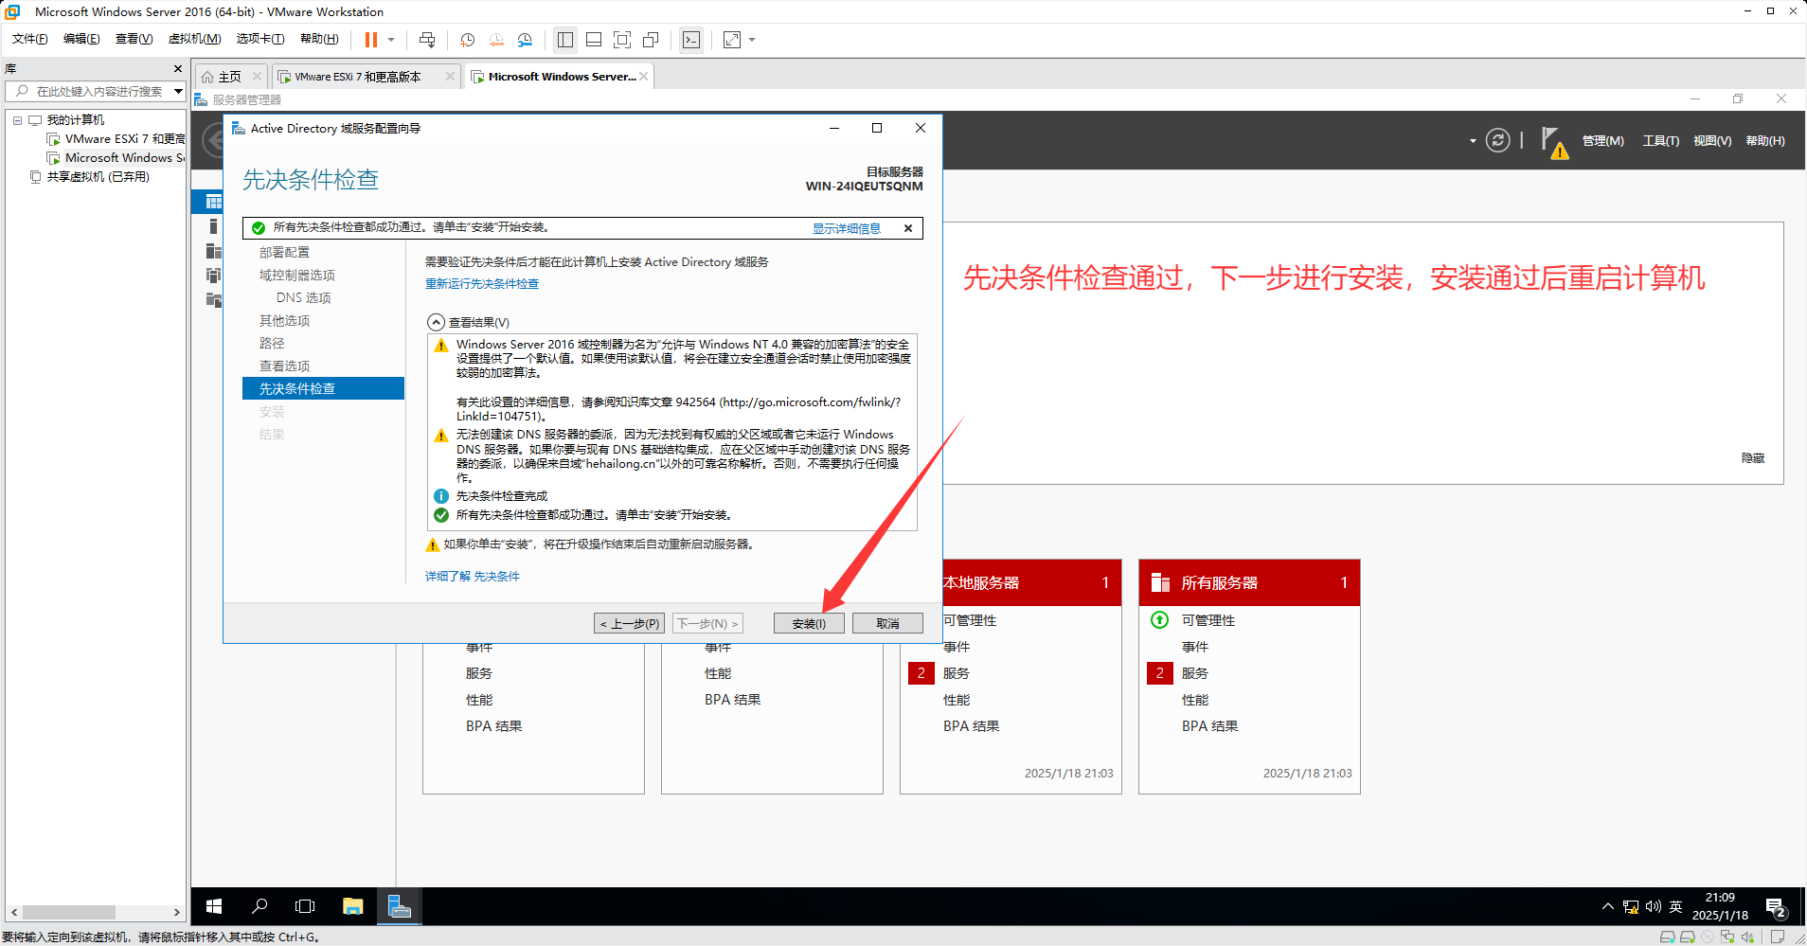
Task: Collapse 我的计算机 tree node
Action: click(x=17, y=120)
